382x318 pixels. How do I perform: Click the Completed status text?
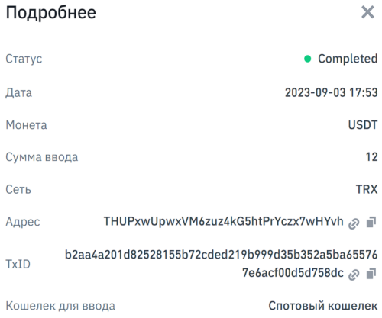click(x=348, y=59)
